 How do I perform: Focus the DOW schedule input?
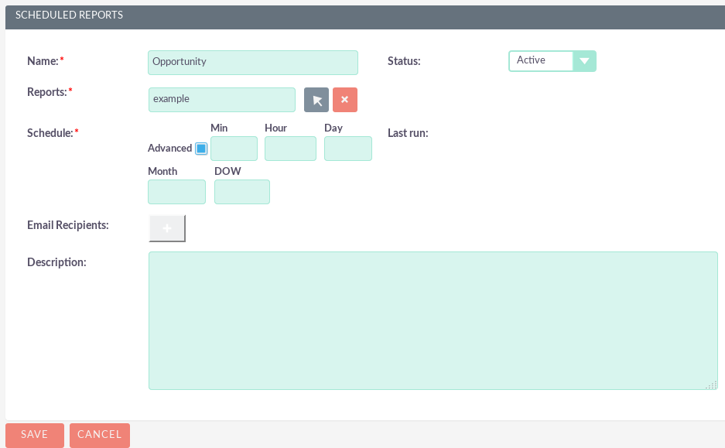point(241,192)
